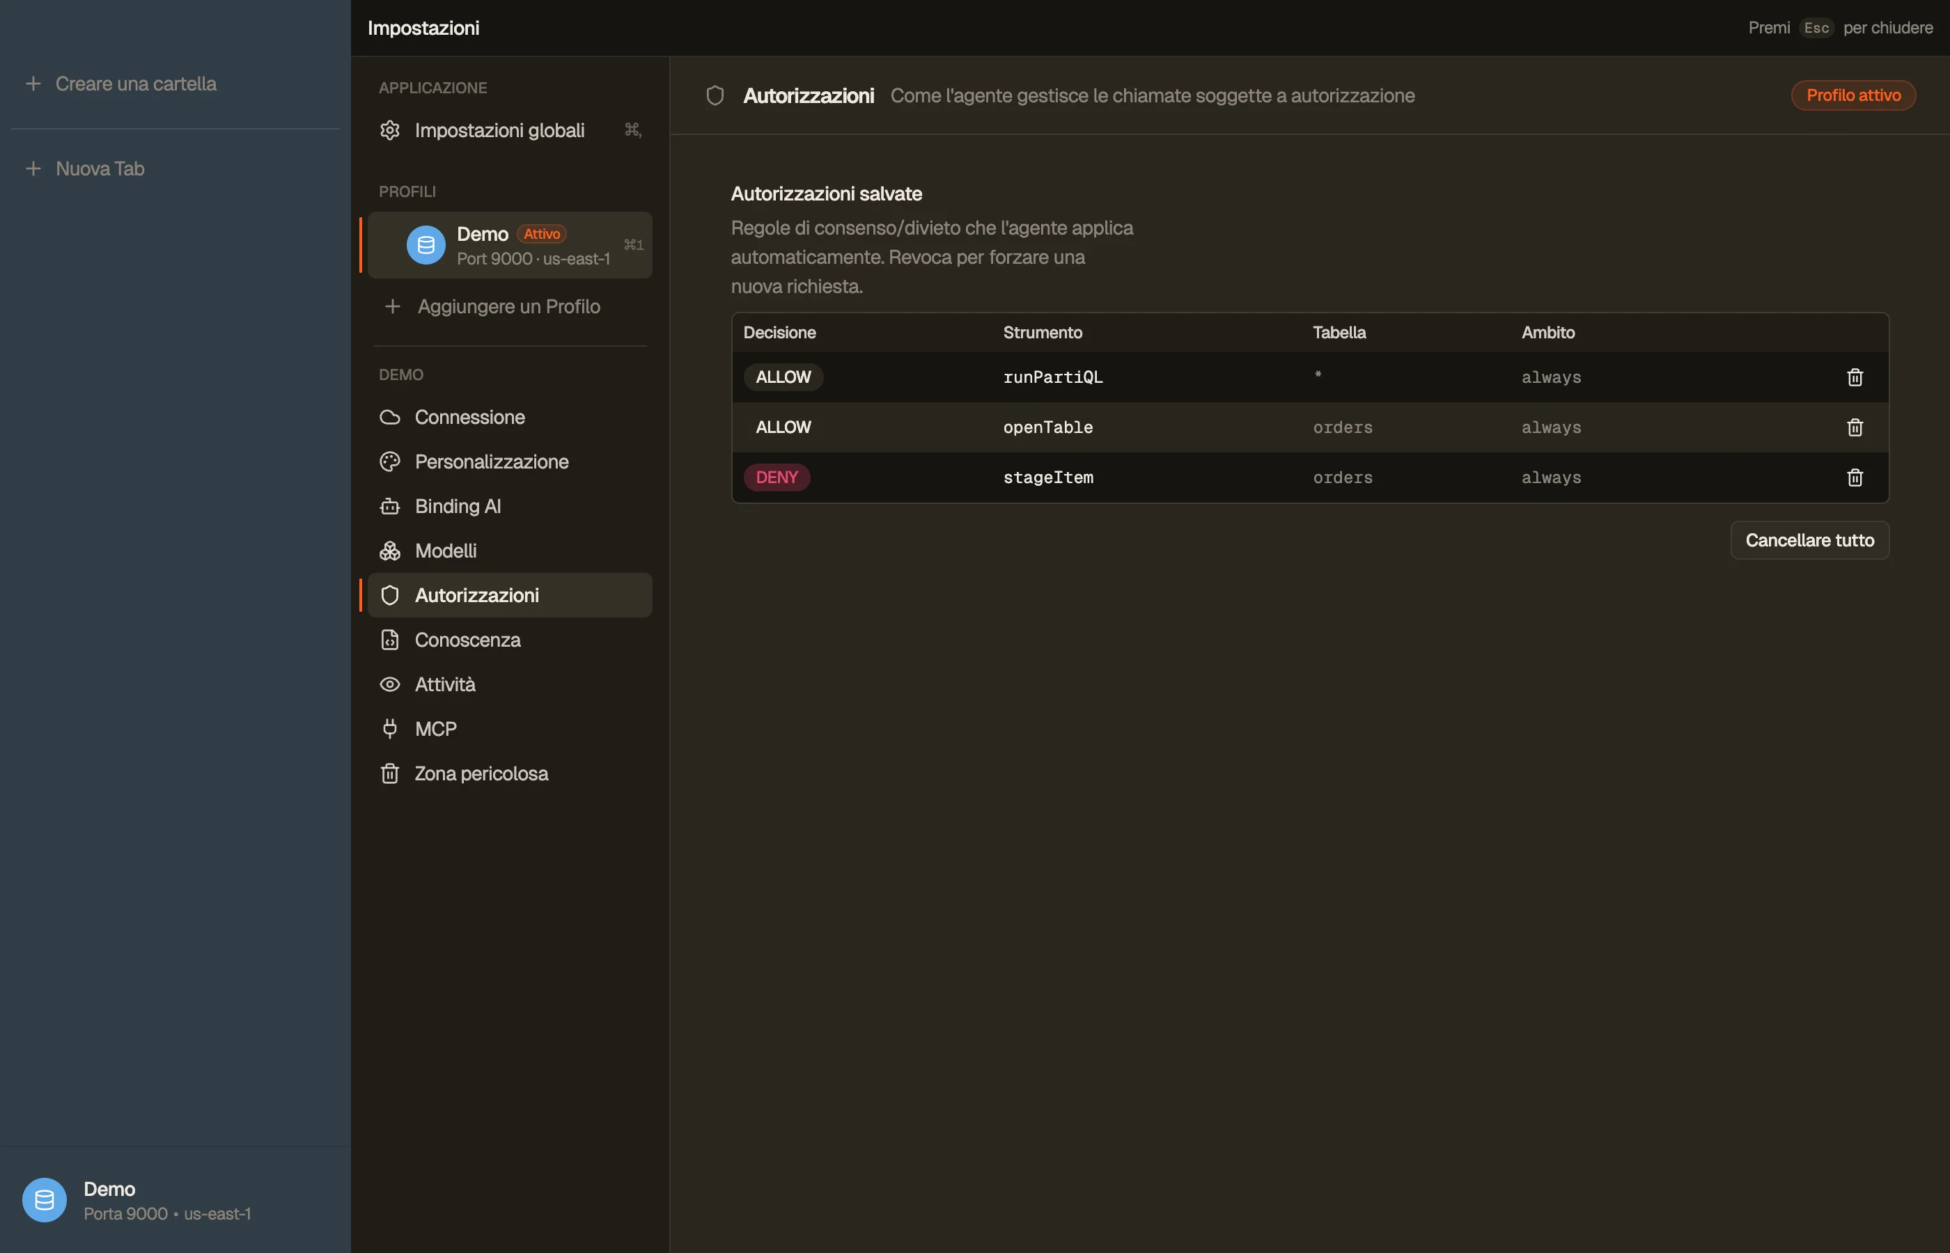Click Aggiungere un Profilo
1950x1253 pixels.
pyautogui.click(x=510, y=307)
